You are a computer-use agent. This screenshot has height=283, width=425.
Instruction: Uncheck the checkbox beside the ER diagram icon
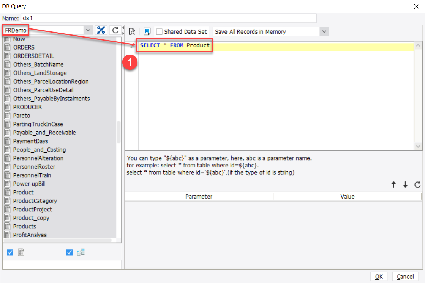coord(69,252)
